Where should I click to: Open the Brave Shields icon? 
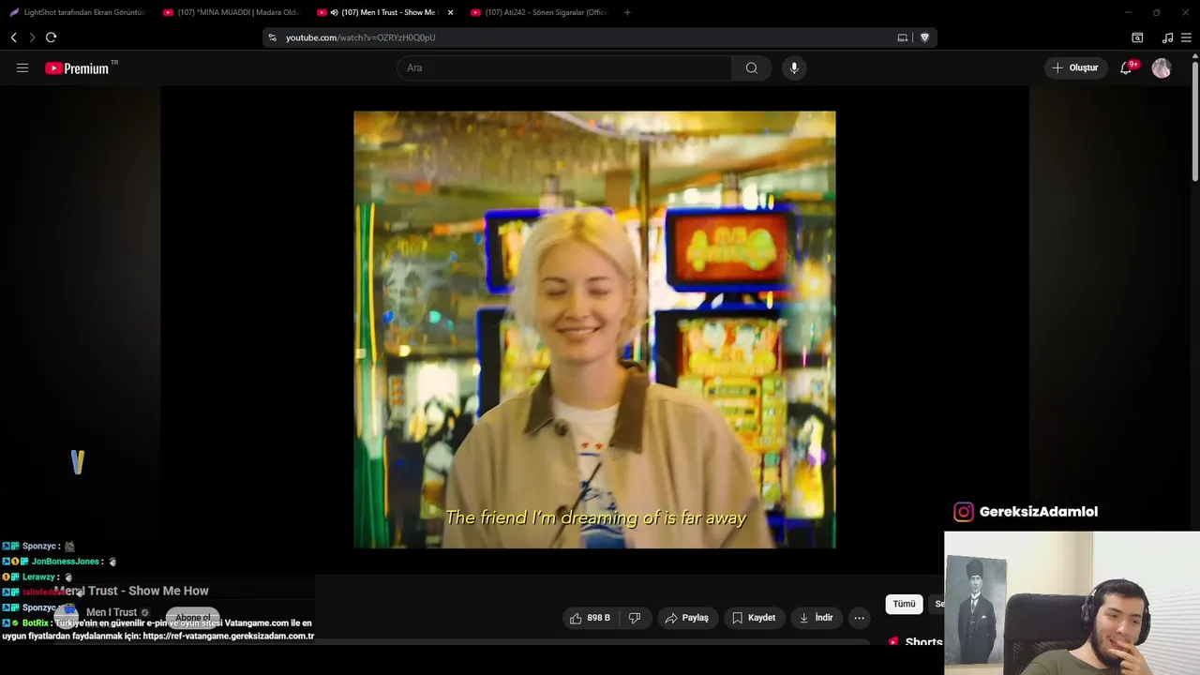pos(924,37)
